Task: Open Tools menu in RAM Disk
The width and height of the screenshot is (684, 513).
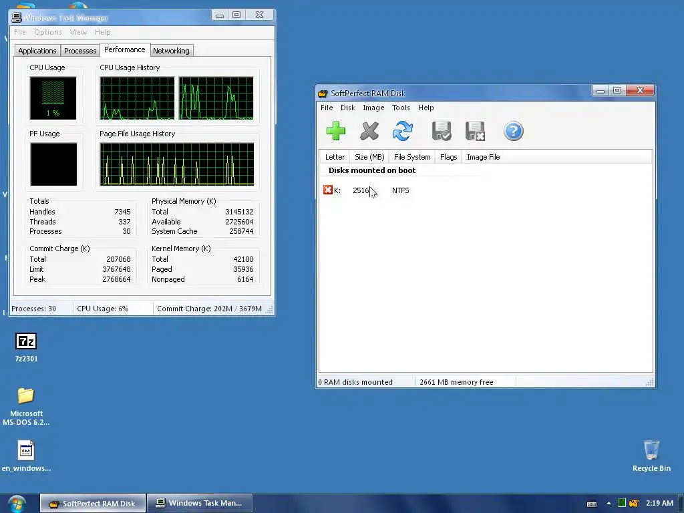Action: (x=401, y=108)
